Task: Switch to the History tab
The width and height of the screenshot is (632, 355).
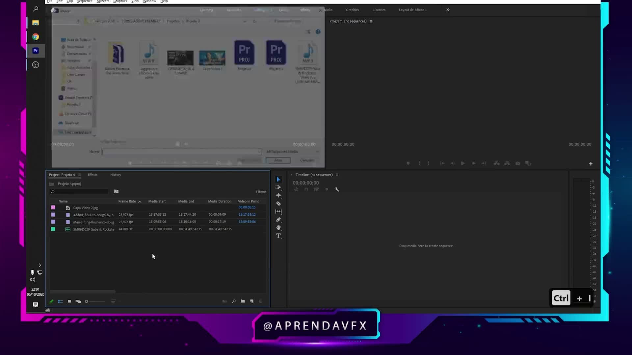Action: 116,175
